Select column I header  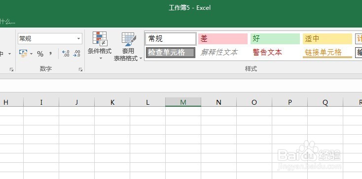coord(41,102)
